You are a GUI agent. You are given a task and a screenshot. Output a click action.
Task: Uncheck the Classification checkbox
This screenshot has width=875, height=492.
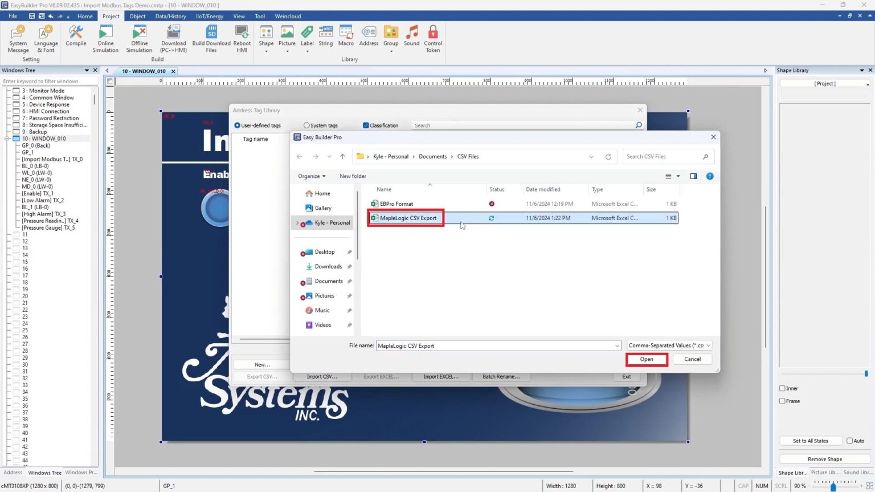coord(366,125)
